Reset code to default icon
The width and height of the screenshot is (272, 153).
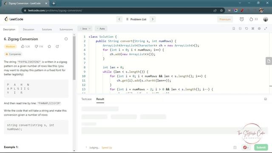point(246,28)
